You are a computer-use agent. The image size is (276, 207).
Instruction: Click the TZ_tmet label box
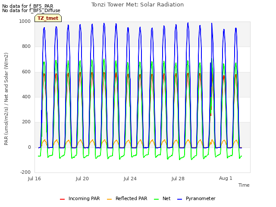(x=48, y=18)
